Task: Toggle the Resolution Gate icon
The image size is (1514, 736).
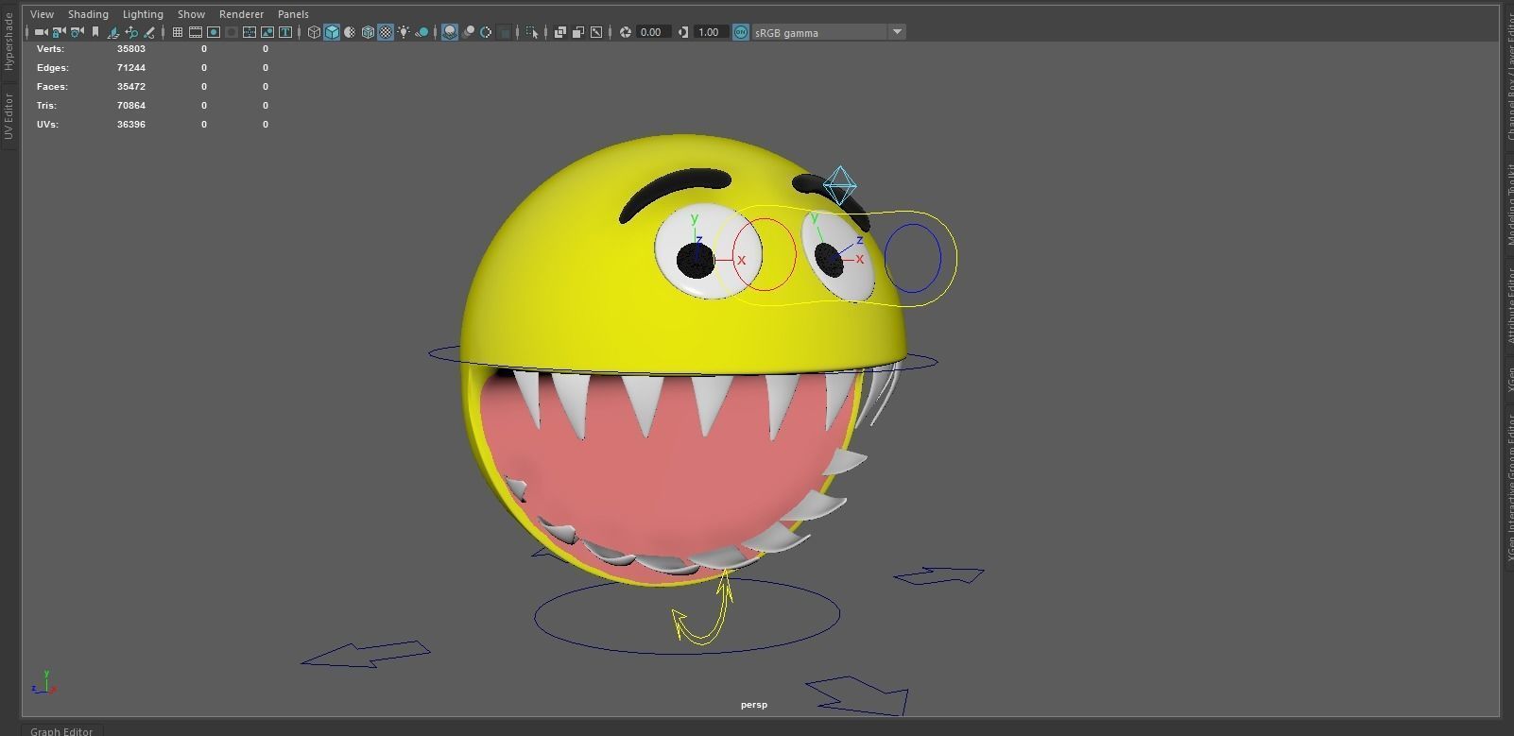Action: 214,32
